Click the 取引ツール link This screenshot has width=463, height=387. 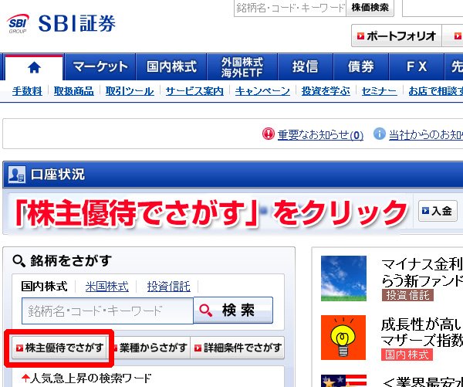[130, 91]
